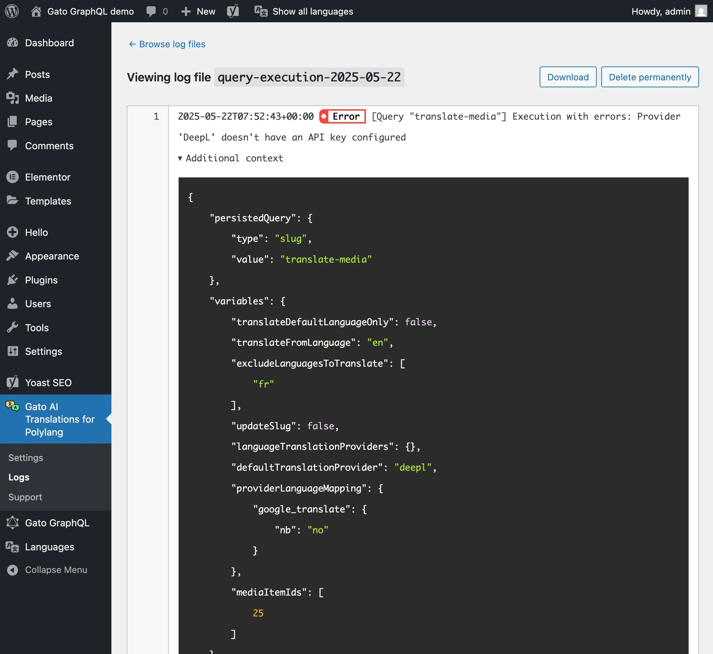This screenshot has width=713, height=654.
Task: Open the Settings submenu under Gato AI
Action: pyautogui.click(x=26, y=457)
